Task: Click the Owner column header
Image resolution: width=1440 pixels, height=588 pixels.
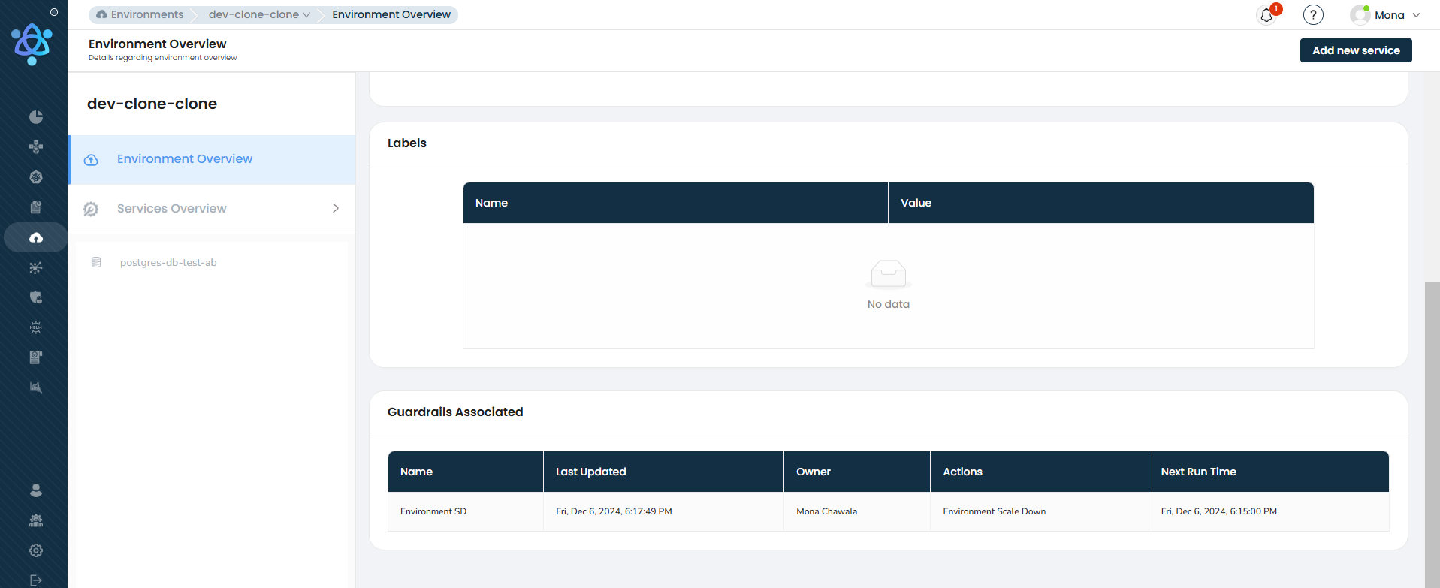Action: pyautogui.click(x=857, y=472)
